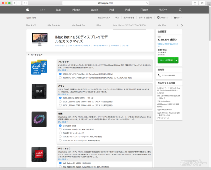Select 4.0GHz Core i7 processor option
The height and width of the screenshot is (170, 211).
coord(60,77)
